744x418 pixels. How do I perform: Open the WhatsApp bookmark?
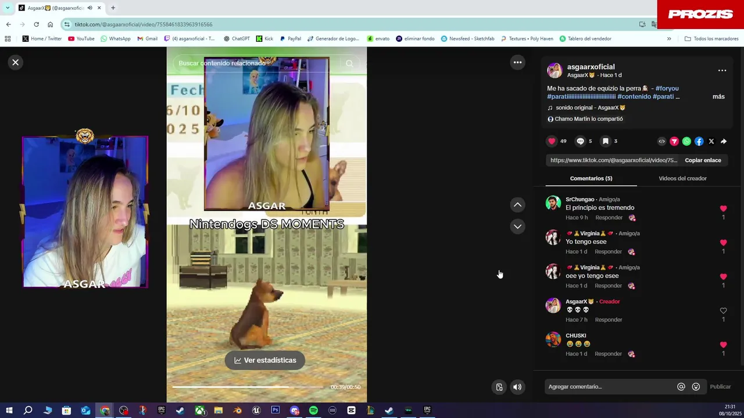(116, 39)
